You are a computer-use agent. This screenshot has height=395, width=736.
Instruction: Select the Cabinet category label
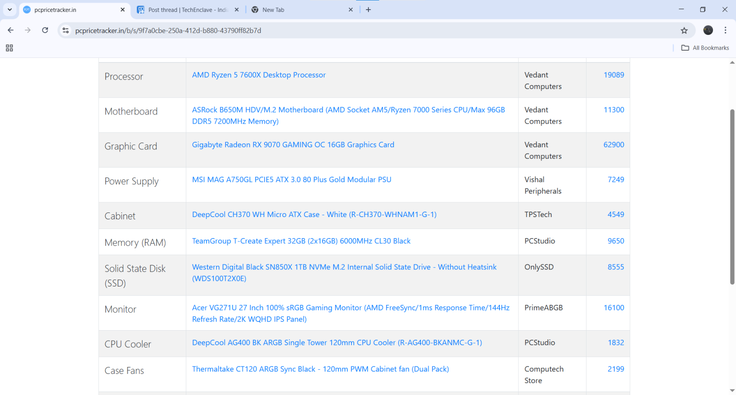coord(120,216)
